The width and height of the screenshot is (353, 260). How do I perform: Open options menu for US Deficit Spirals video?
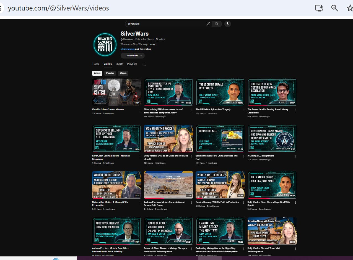243,110
